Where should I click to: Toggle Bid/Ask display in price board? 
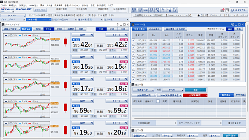[x=26, y=29]
